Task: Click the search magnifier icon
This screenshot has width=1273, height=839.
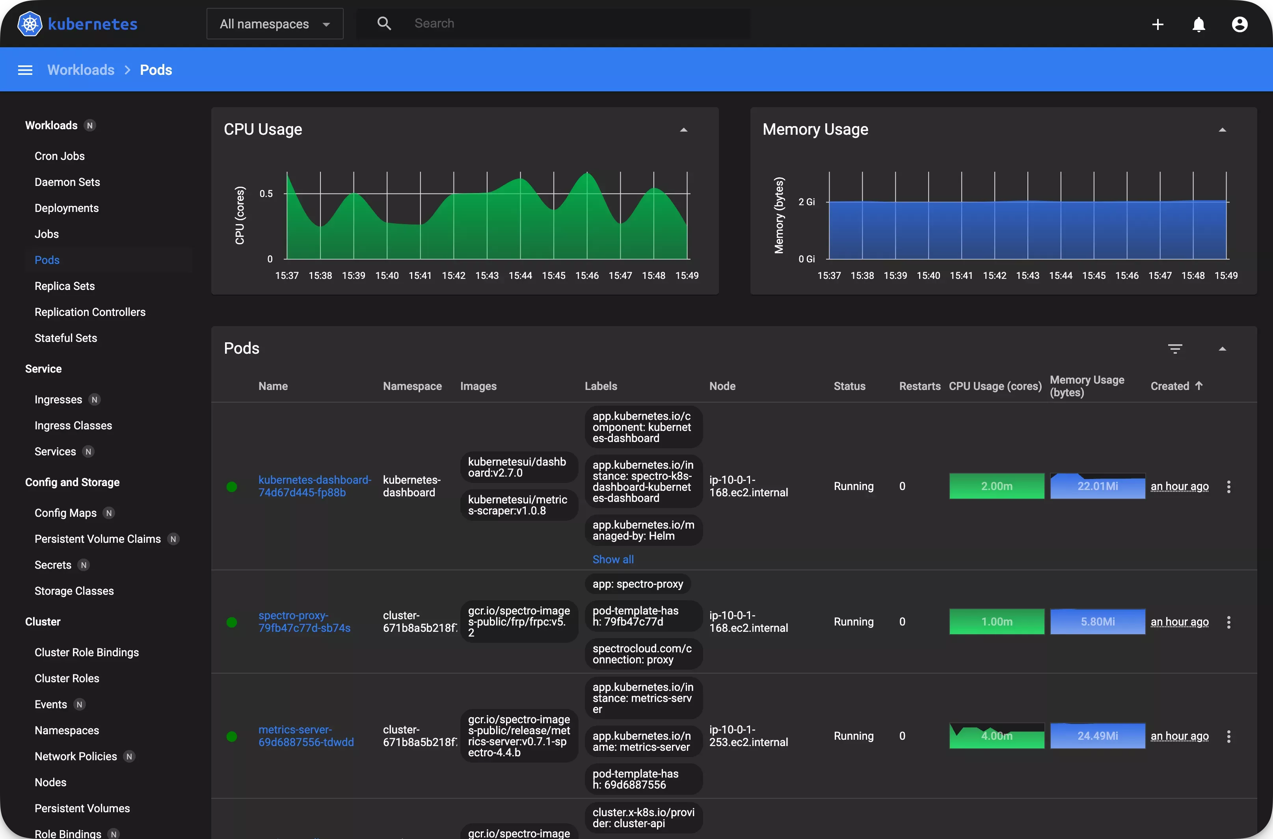Action: point(384,23)
